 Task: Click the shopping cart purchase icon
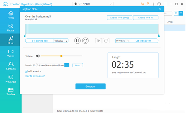142,4
